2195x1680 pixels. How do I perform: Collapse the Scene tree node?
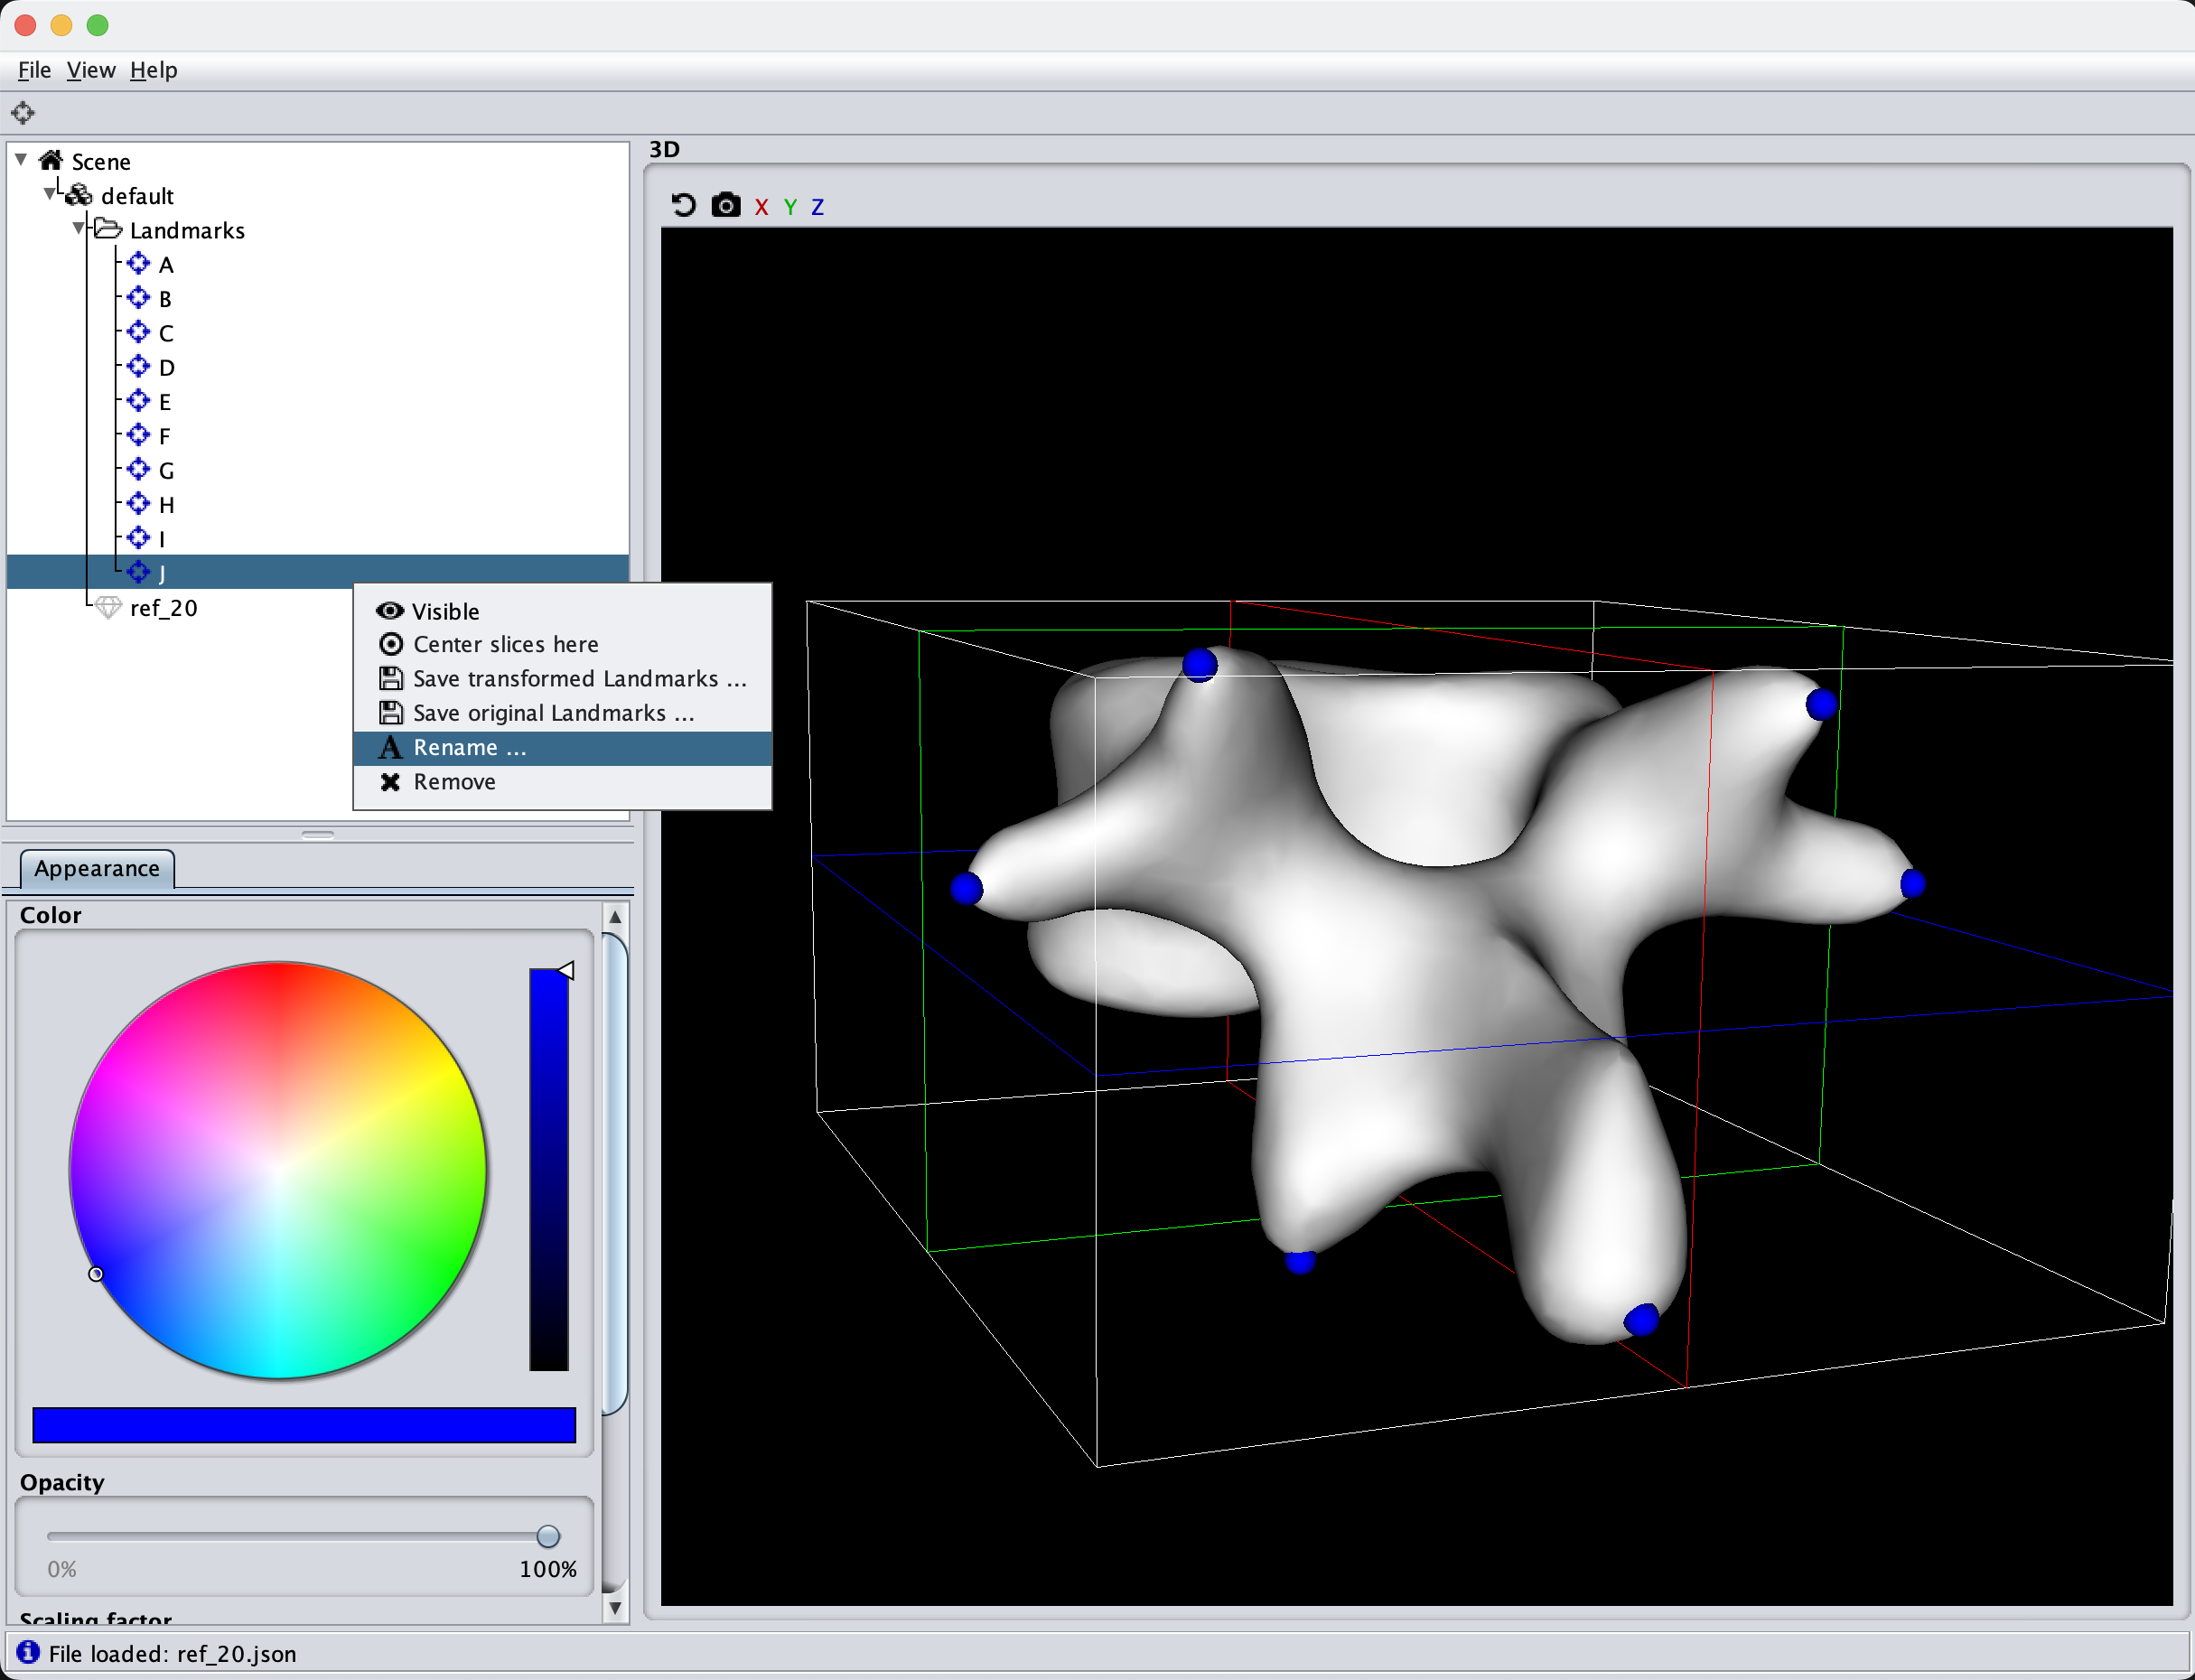pos(21,160)
